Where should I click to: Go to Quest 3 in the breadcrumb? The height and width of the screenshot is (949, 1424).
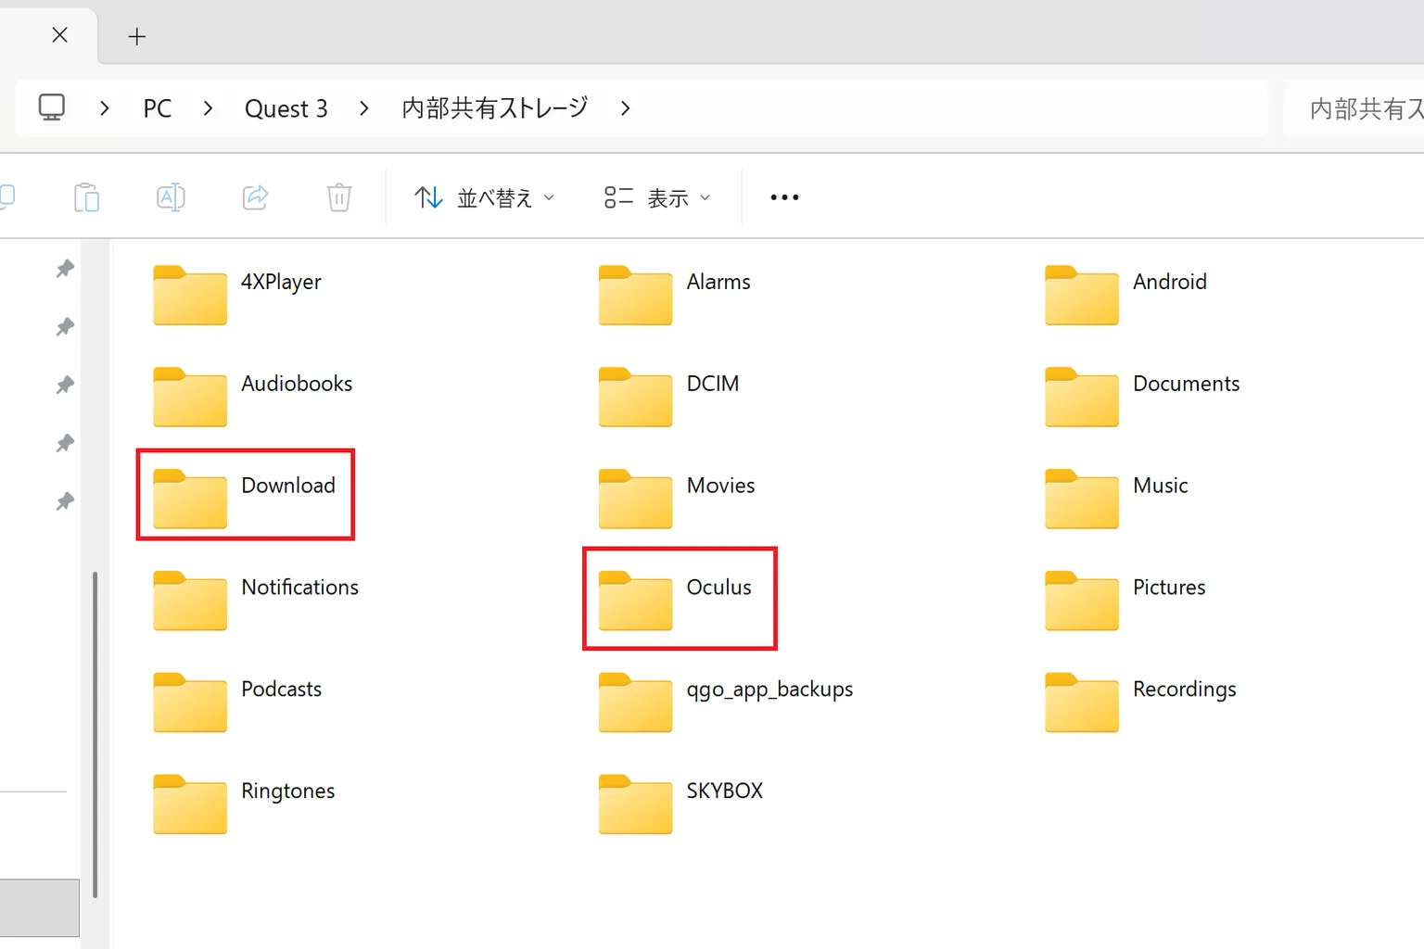pyautogui.click(x=286, y=108)
